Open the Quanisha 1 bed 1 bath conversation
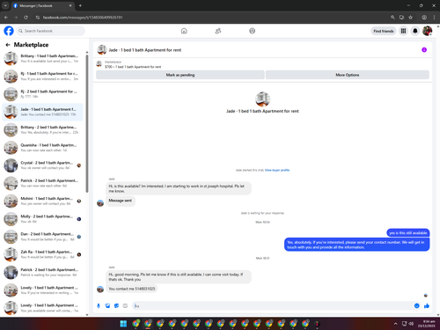The width and height of the screenshot is (440, 330). (x=42, y=148)
